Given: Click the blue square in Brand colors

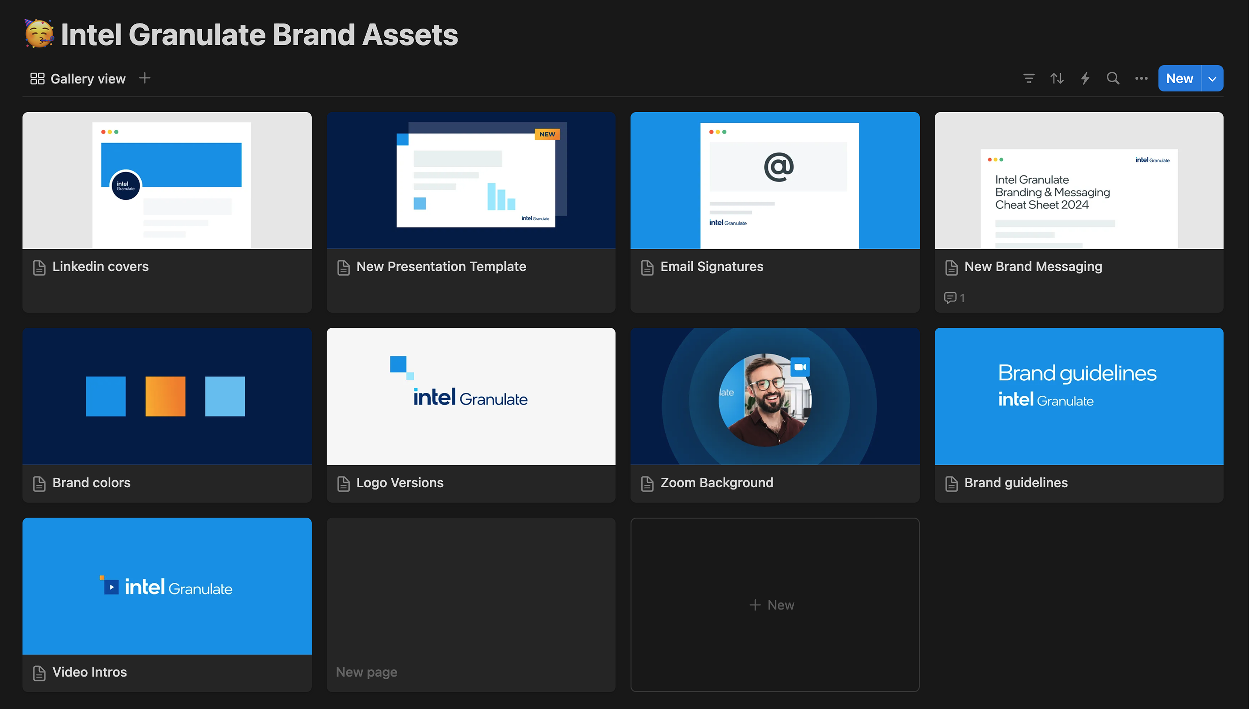Looking at the screenshot, I should click(x=106, y=396).
